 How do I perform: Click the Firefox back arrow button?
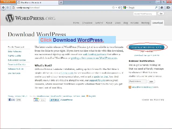point(3,8)
